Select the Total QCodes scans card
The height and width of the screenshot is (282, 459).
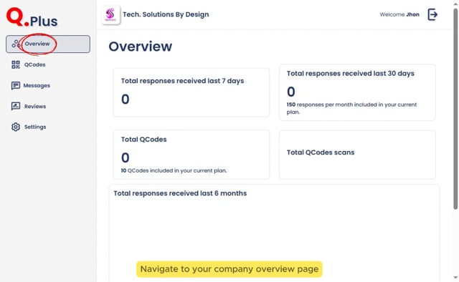point(357,155)
